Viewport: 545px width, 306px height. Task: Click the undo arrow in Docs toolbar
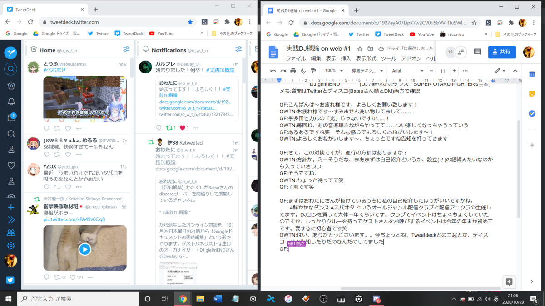[x=273, y=71]
